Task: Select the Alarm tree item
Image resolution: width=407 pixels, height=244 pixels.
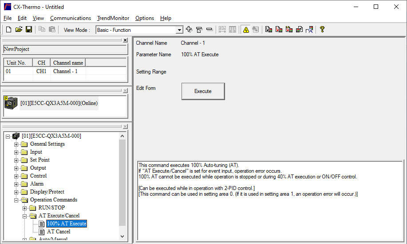Action: (36, 184)
